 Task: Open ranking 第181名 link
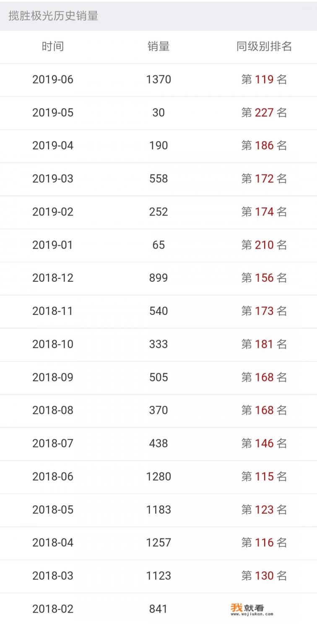(x=264, y=344)
